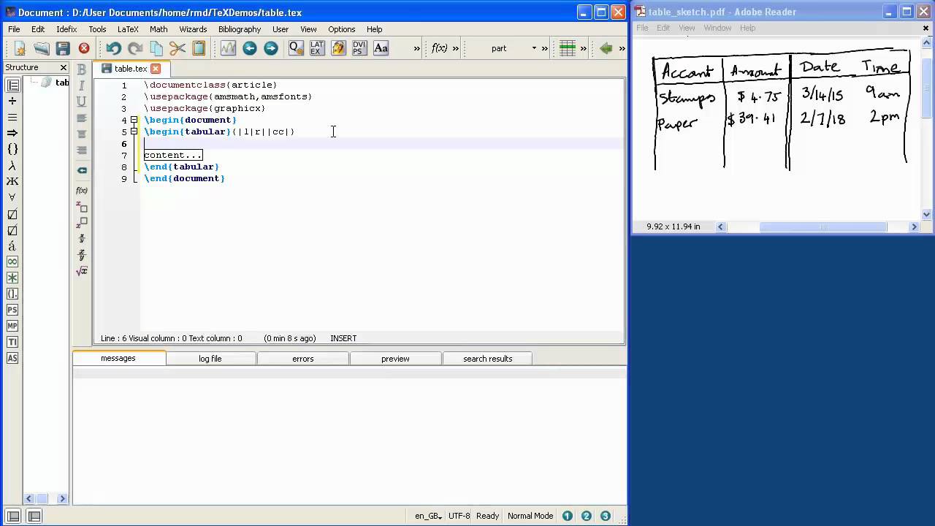Click the Aa toolbar icon
This screenshot has width=935, height=526.
tap(381, 48)
